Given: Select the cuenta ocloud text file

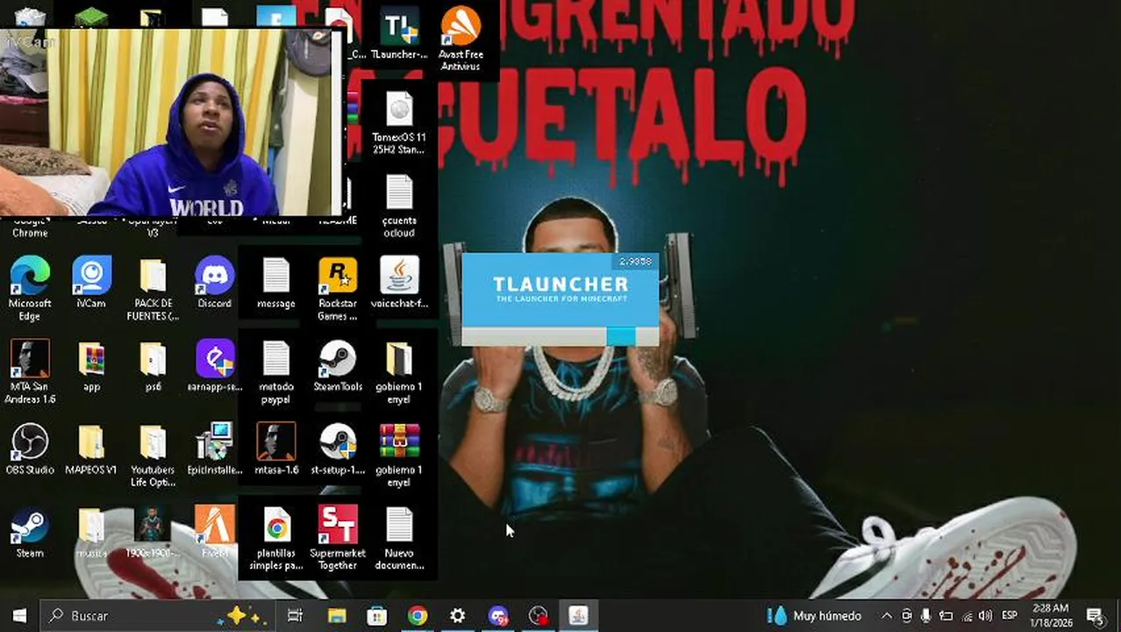Looking at the screenshot, I should 399,206.
